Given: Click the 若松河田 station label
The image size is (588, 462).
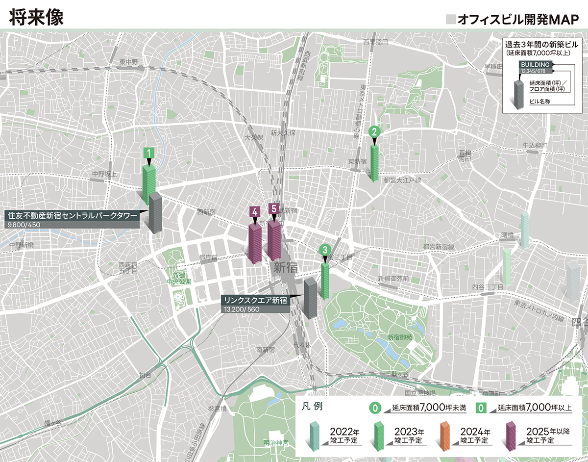Looking at the screenshot, I should [x=465, y=155].
